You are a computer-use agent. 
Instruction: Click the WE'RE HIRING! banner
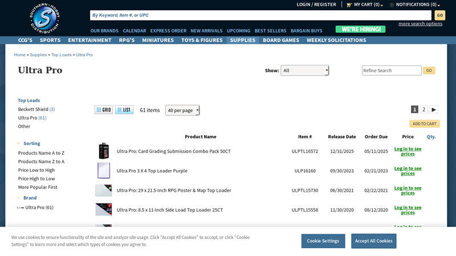click(x=361, y=30)
